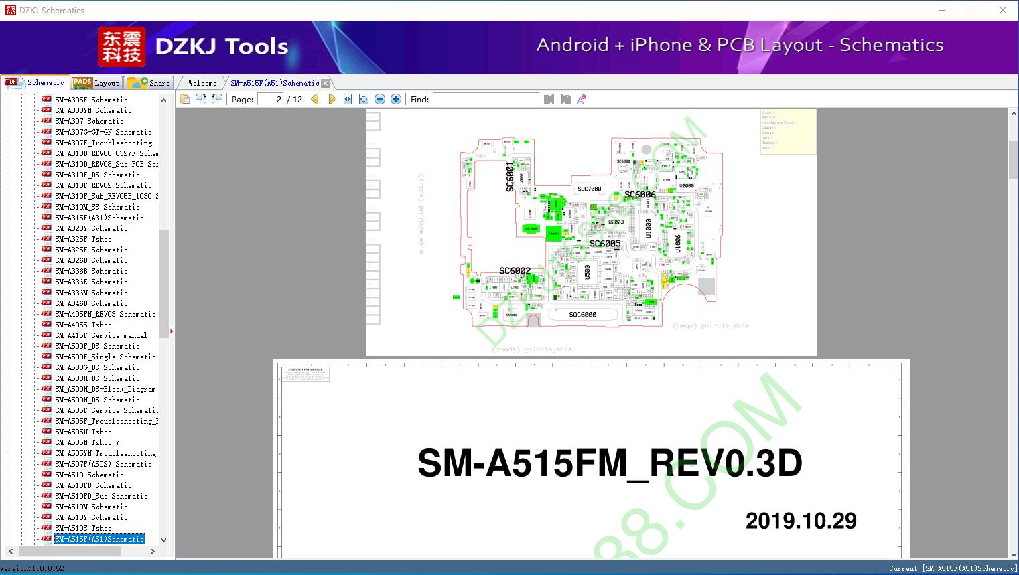The width and height of the screenshot is (1019, 575).
Task: Switch to the PADS Layout tab
Action: tap(96, 83)
